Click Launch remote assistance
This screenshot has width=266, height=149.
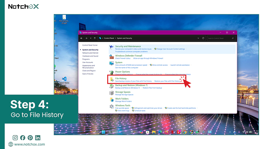coord(180,65)
